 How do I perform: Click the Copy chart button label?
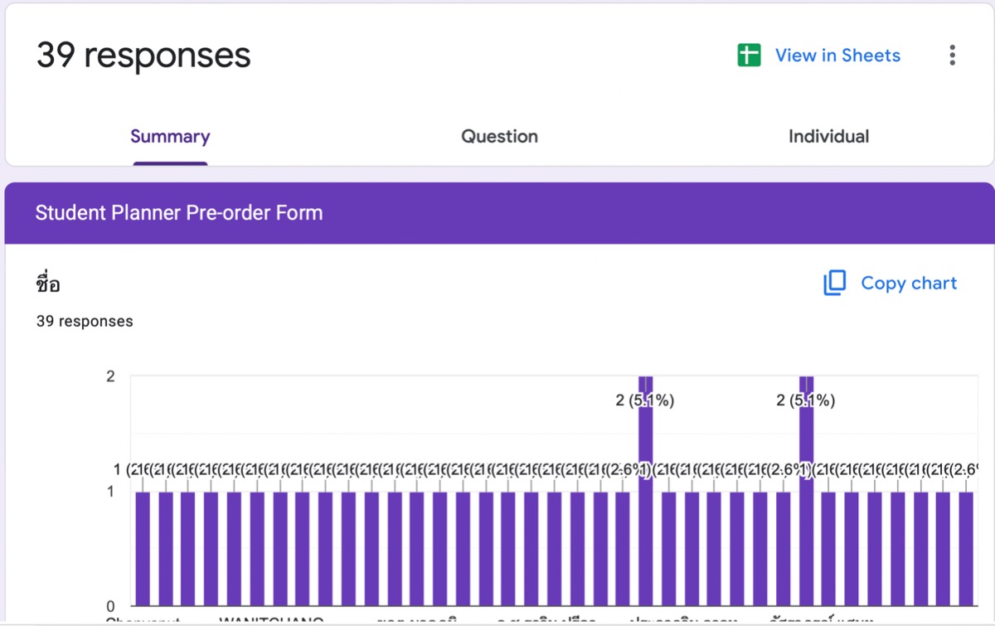point(909,284)
